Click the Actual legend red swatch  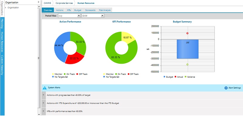coord(176,77)
